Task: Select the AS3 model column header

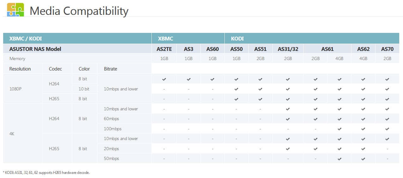Action: [188, 49]
